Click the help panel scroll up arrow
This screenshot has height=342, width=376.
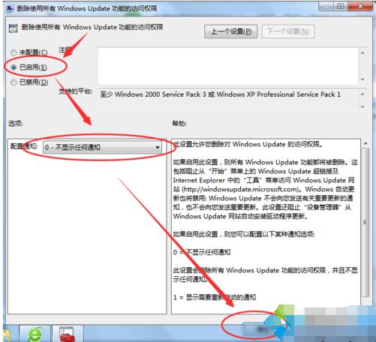point(365,143)
